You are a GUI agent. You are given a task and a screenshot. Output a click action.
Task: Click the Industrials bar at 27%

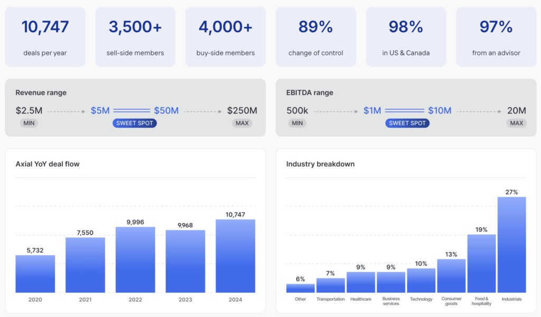(x=511, y=245)
